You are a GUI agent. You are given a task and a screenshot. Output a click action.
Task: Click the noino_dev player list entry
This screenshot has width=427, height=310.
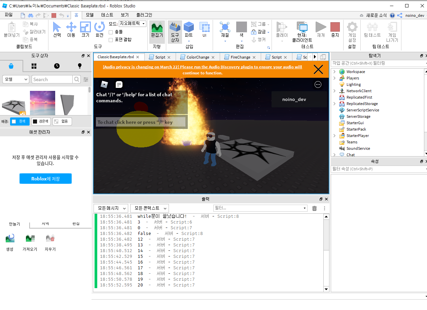pyautogui.click(x=299, y=99)
